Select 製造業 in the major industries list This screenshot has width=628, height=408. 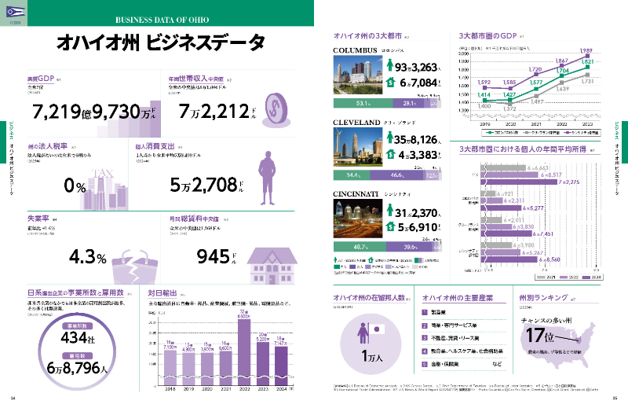(x=440, y=313)
